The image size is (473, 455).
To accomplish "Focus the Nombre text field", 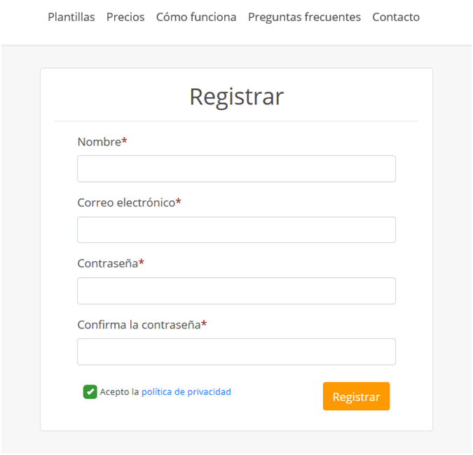I will (236, 169).
